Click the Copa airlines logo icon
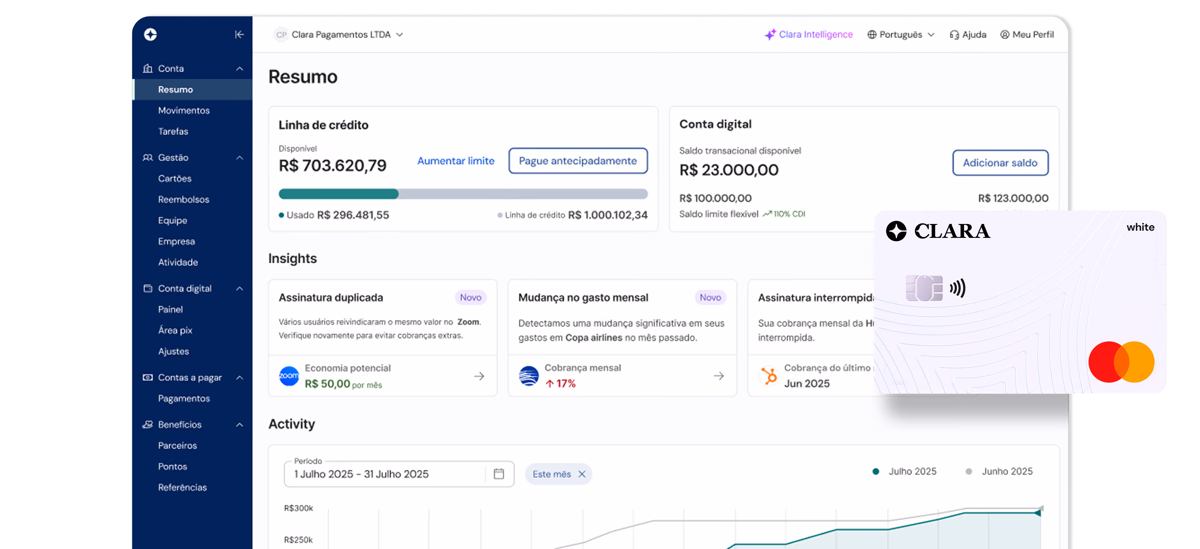 point(529,376)
